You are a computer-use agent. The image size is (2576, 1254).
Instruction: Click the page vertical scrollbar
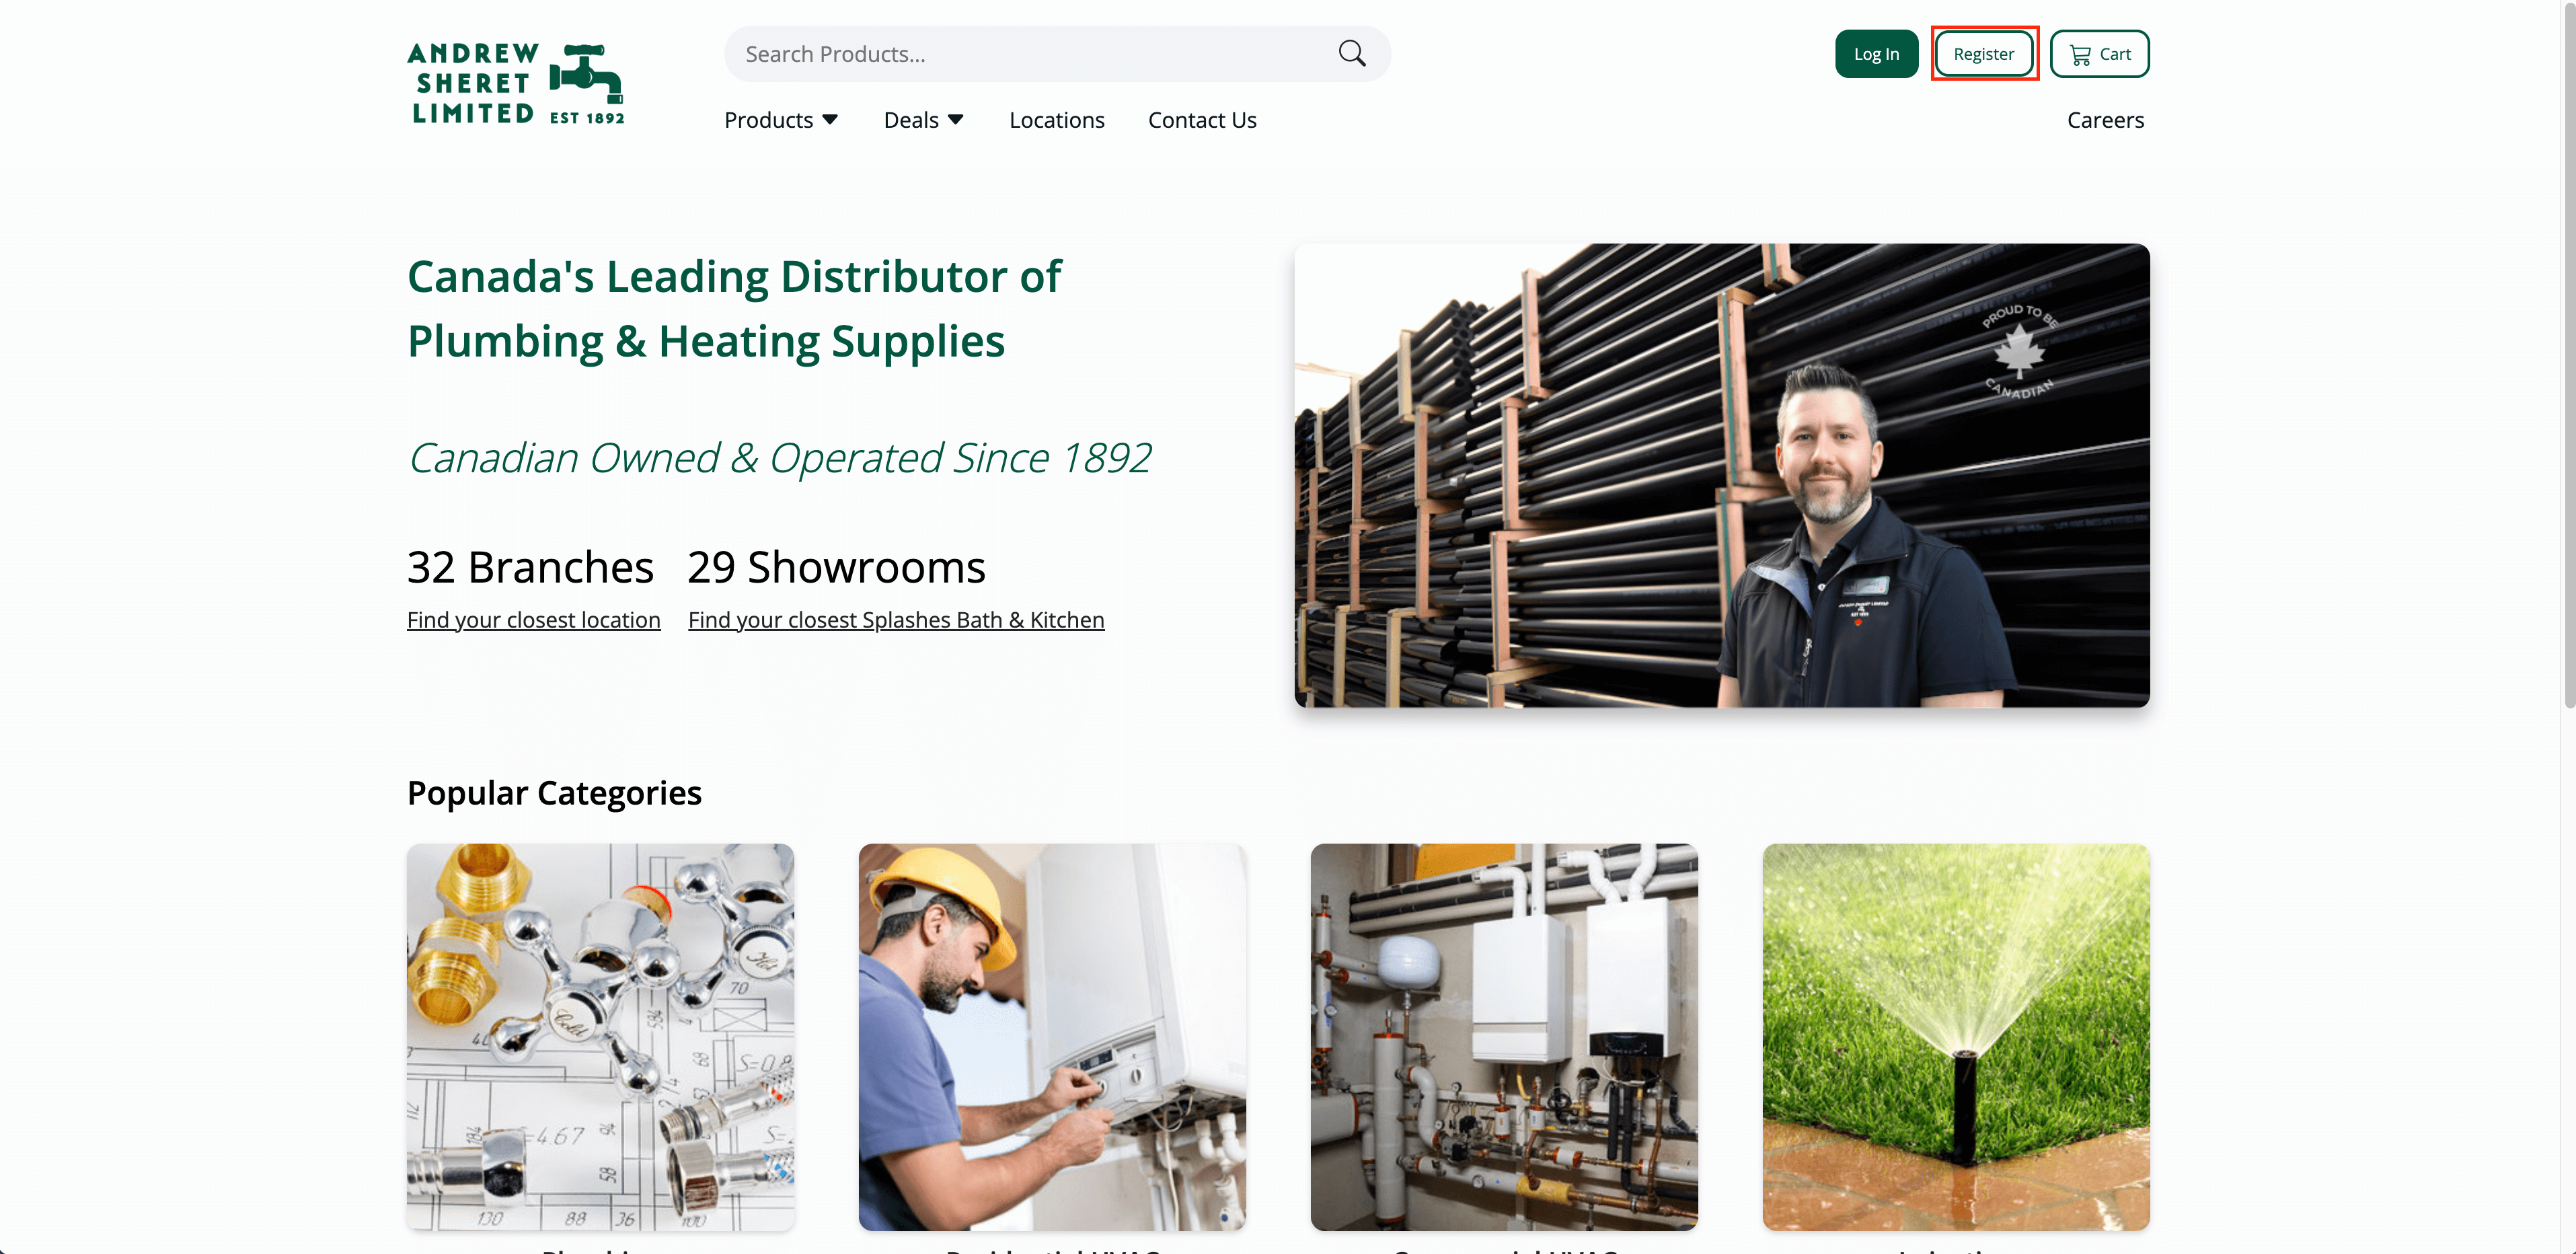pos(2568,355)
